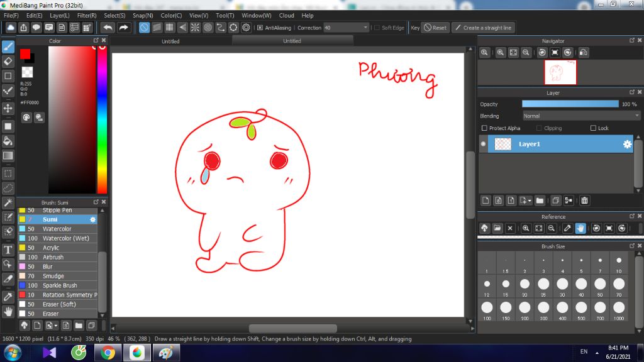Open the File menu

(x=11, y=15)
